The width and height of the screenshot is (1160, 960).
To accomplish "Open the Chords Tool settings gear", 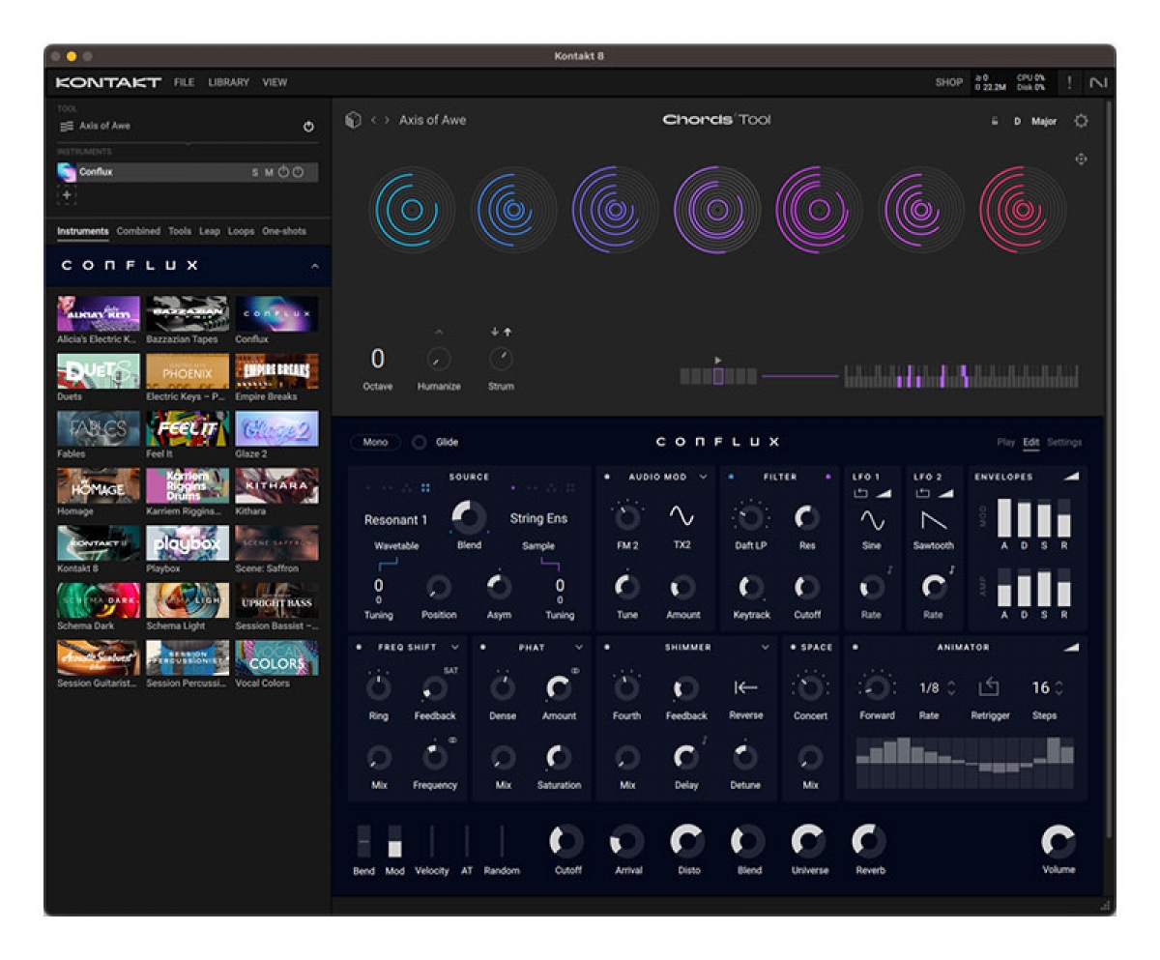I will (1081, 121).
